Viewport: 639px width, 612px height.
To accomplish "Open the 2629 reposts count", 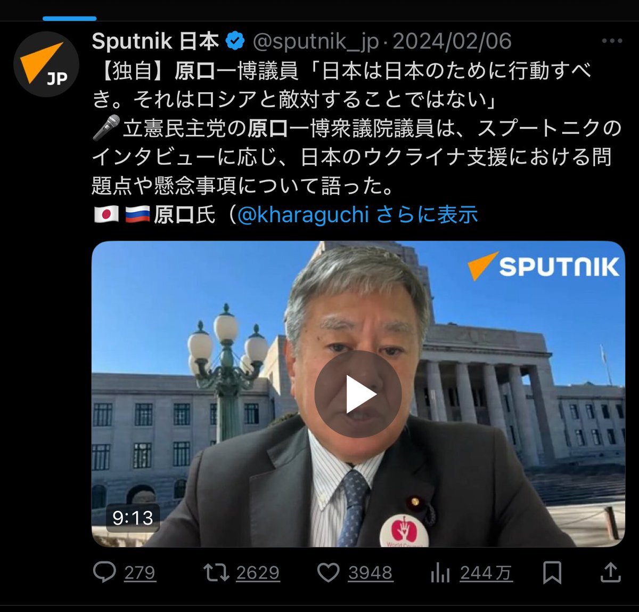I will [x=258, y=573].
